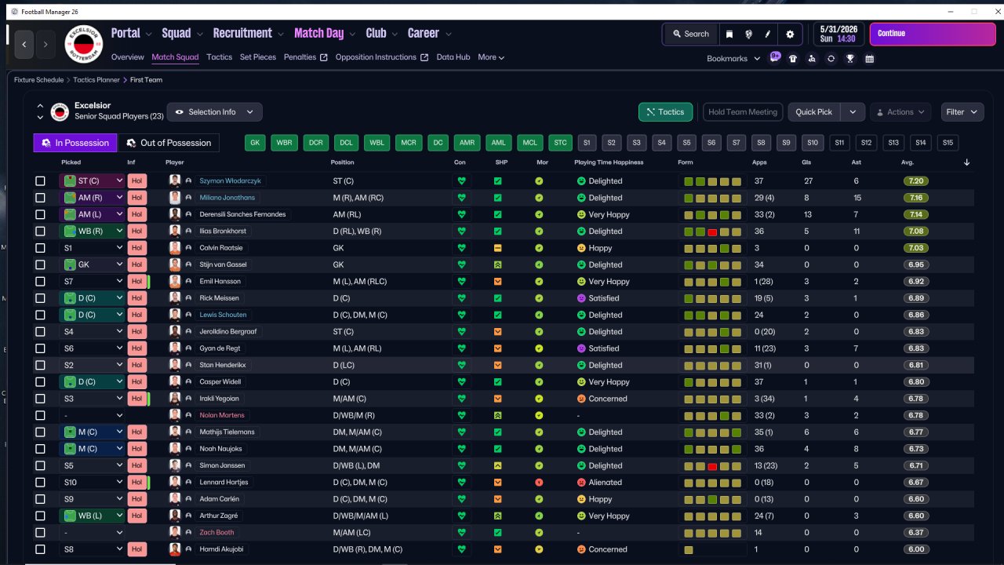
Task: Tick checkbox for Hamdi Akujobi
Action: point(40,549)
